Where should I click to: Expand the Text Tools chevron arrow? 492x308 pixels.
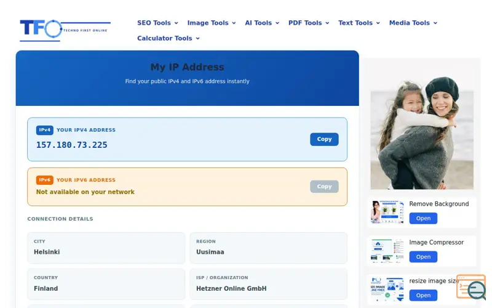coord(378,23)
